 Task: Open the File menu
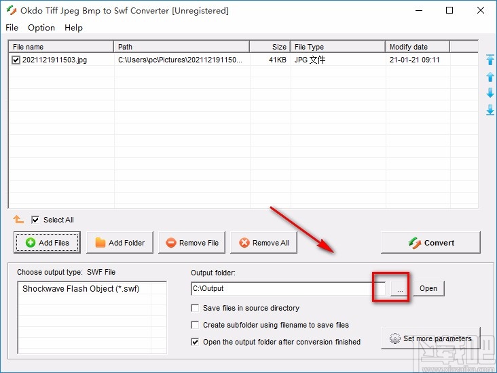[x=12, y=28]
